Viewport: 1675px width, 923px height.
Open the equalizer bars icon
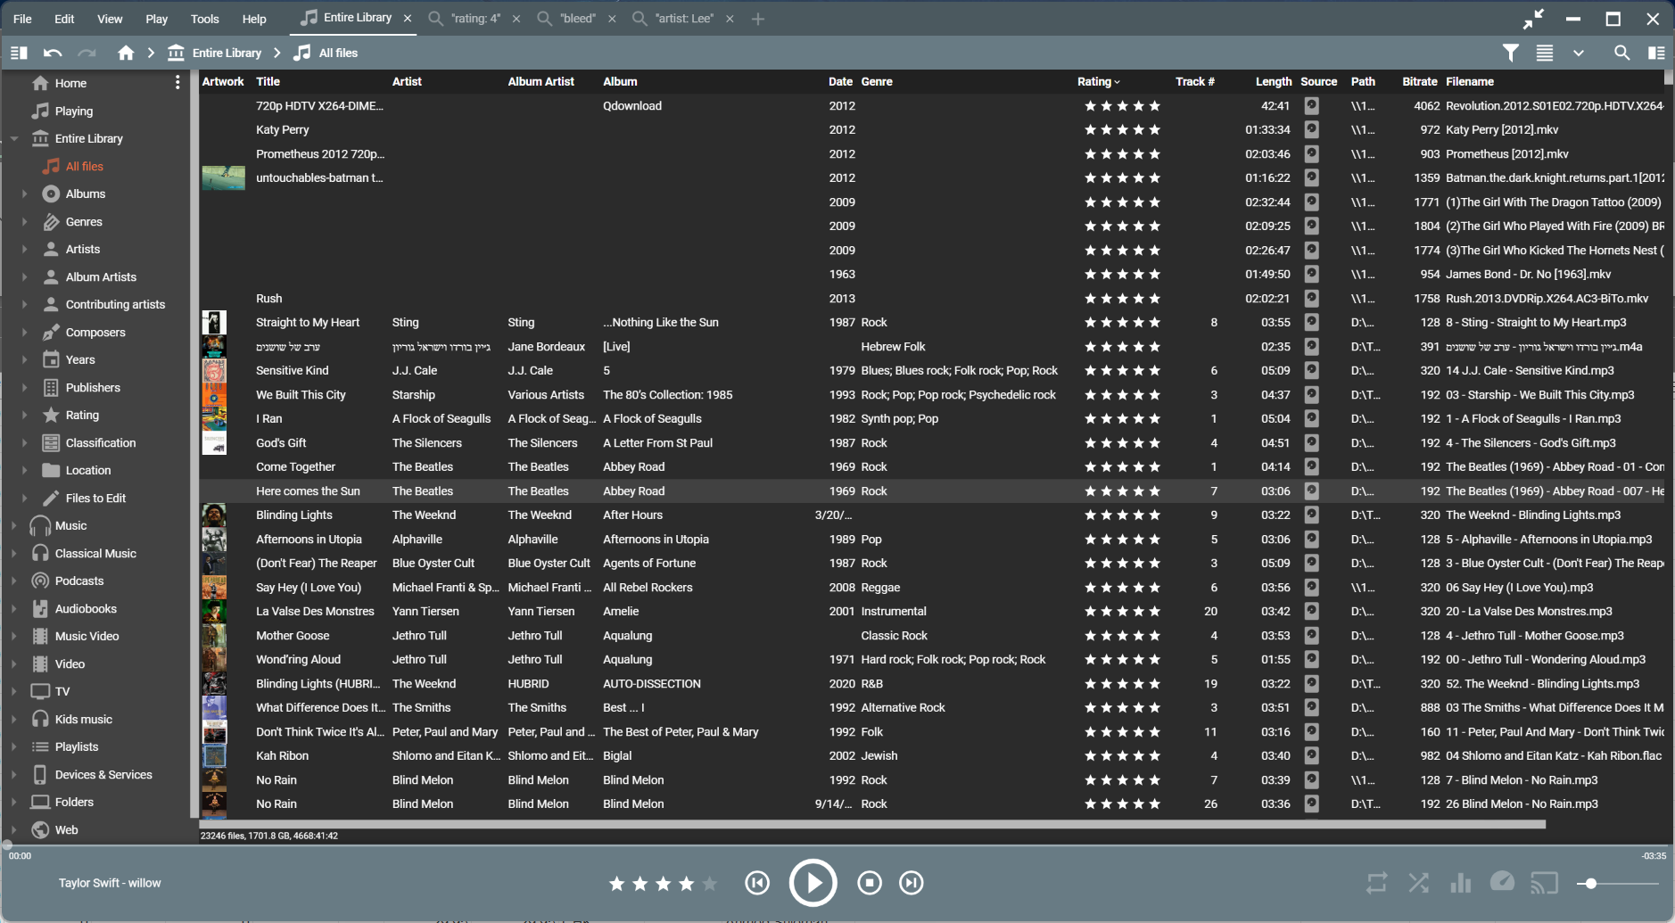pyautogui.click(x=1460, y=883)
